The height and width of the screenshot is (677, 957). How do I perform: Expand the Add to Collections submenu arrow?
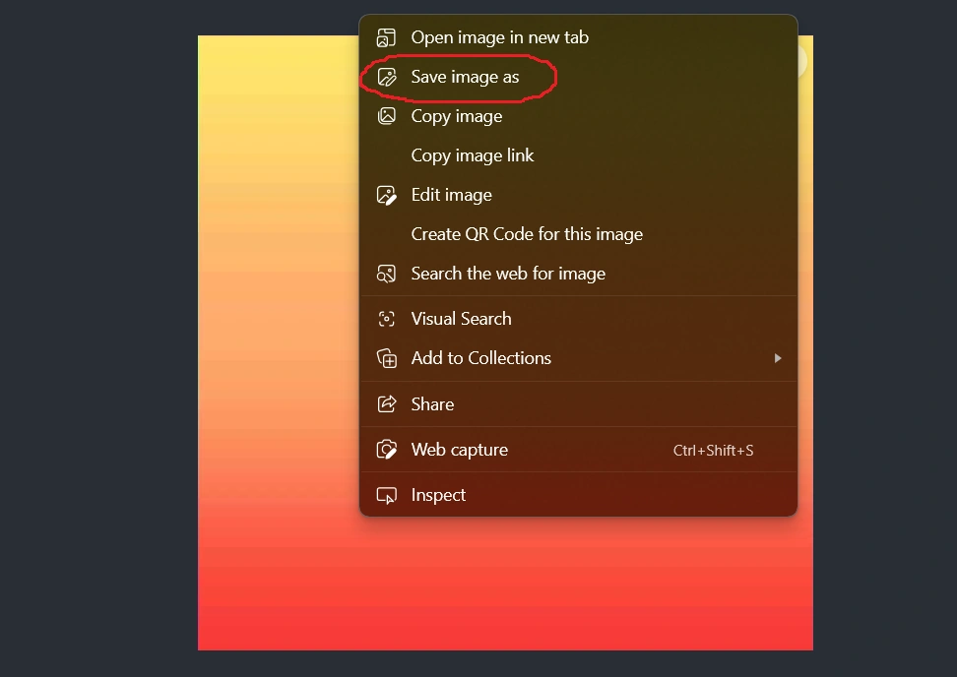[x=777, y=358]
